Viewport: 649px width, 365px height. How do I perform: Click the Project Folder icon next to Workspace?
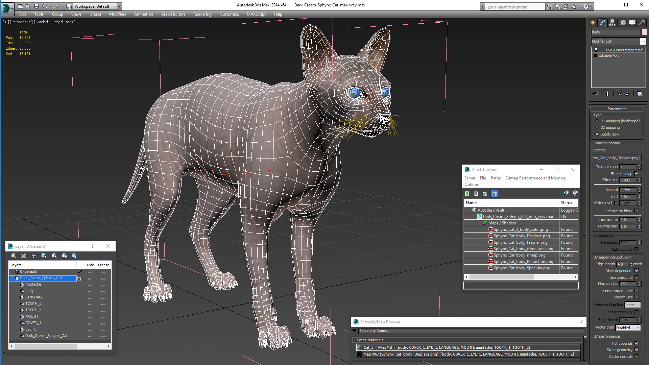point(69,6)
